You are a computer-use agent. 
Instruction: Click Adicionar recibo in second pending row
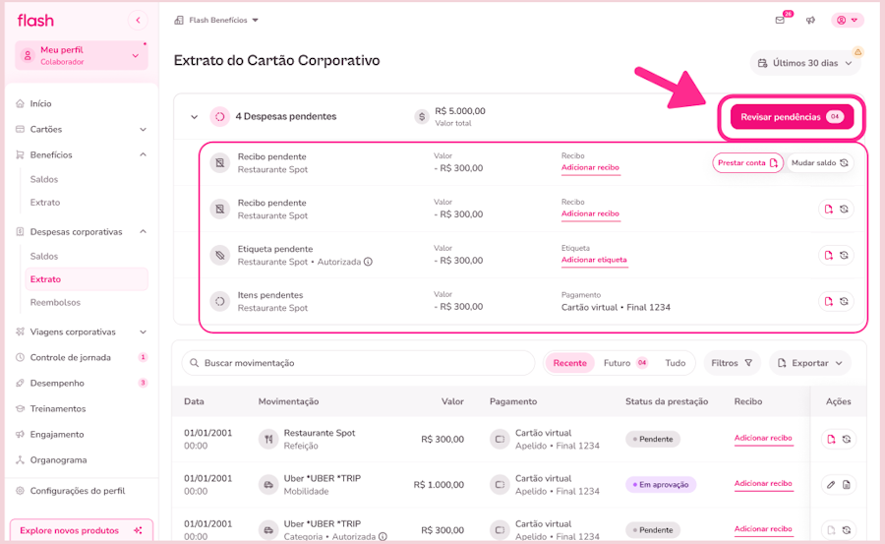590,214
